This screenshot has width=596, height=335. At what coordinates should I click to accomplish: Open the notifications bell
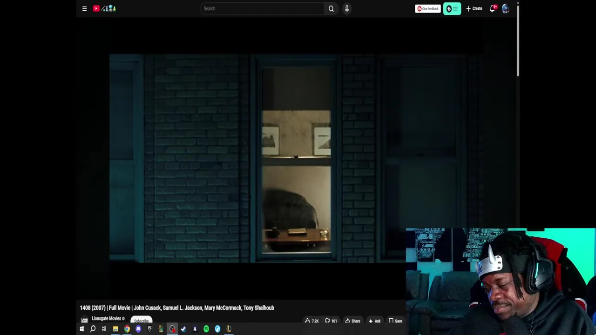tap(493, 8)
